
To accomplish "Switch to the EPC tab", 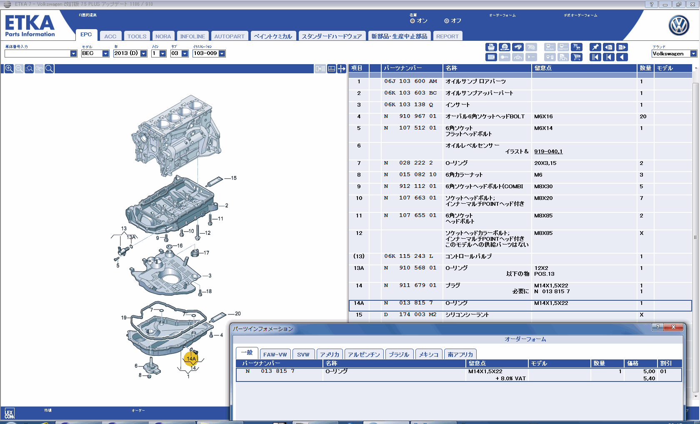I will (x=86, y=35).
